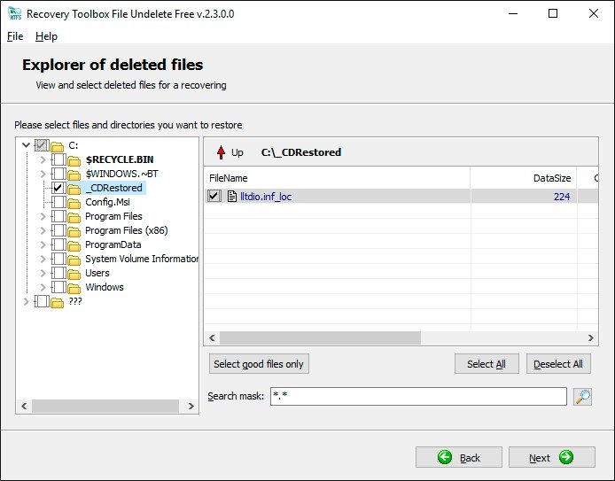The width and height of the screenshot is (615, 481).
Task: Expand the ??? tree node
Action: [x=26, y=301]
